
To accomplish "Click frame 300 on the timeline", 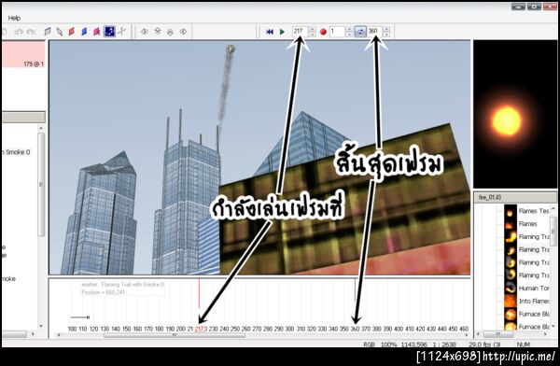I will (289, 329).
